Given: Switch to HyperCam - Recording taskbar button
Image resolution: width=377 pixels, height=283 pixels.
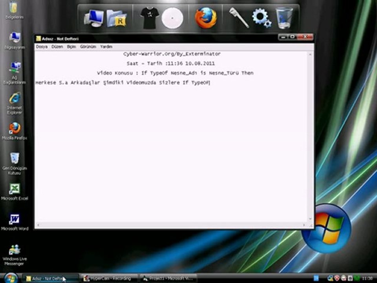Looking at the screenshot, I should 110,278.
